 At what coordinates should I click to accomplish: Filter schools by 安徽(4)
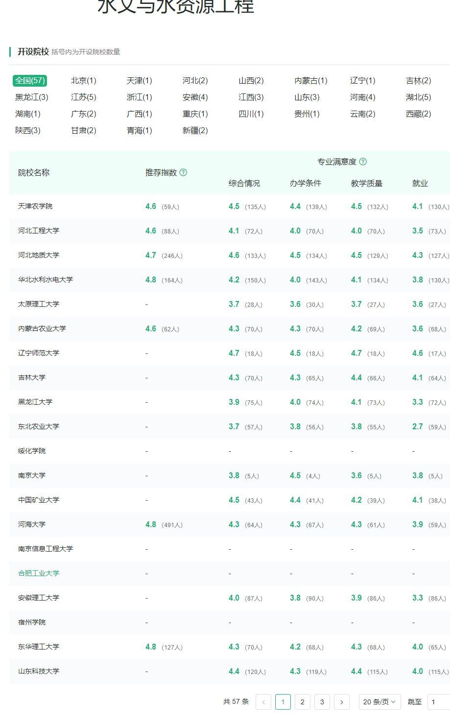click(195, 97)
